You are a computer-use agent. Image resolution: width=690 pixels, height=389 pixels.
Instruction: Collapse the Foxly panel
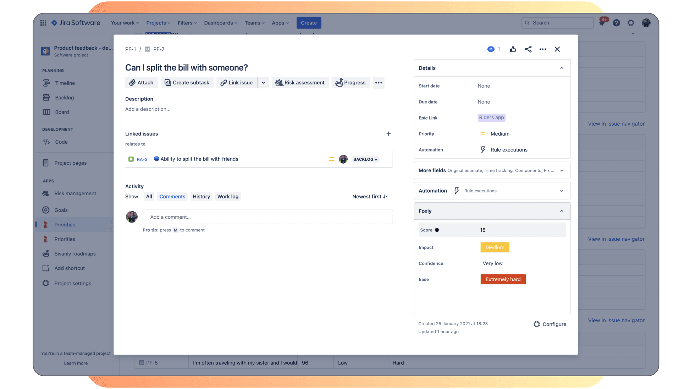coord(561,211)
